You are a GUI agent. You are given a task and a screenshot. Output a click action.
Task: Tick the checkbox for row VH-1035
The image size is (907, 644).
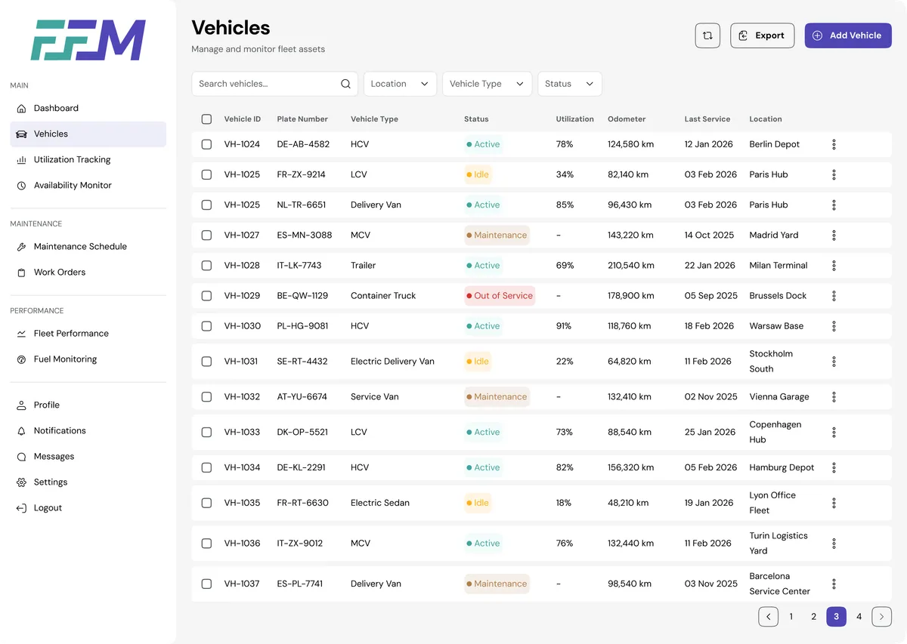tap(206, 503)
